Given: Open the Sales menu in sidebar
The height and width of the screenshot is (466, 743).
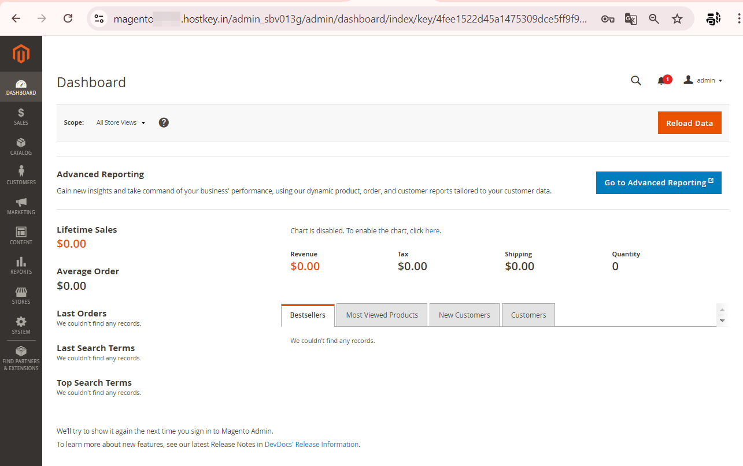Looking at the screenshot, I should (21, 117).
